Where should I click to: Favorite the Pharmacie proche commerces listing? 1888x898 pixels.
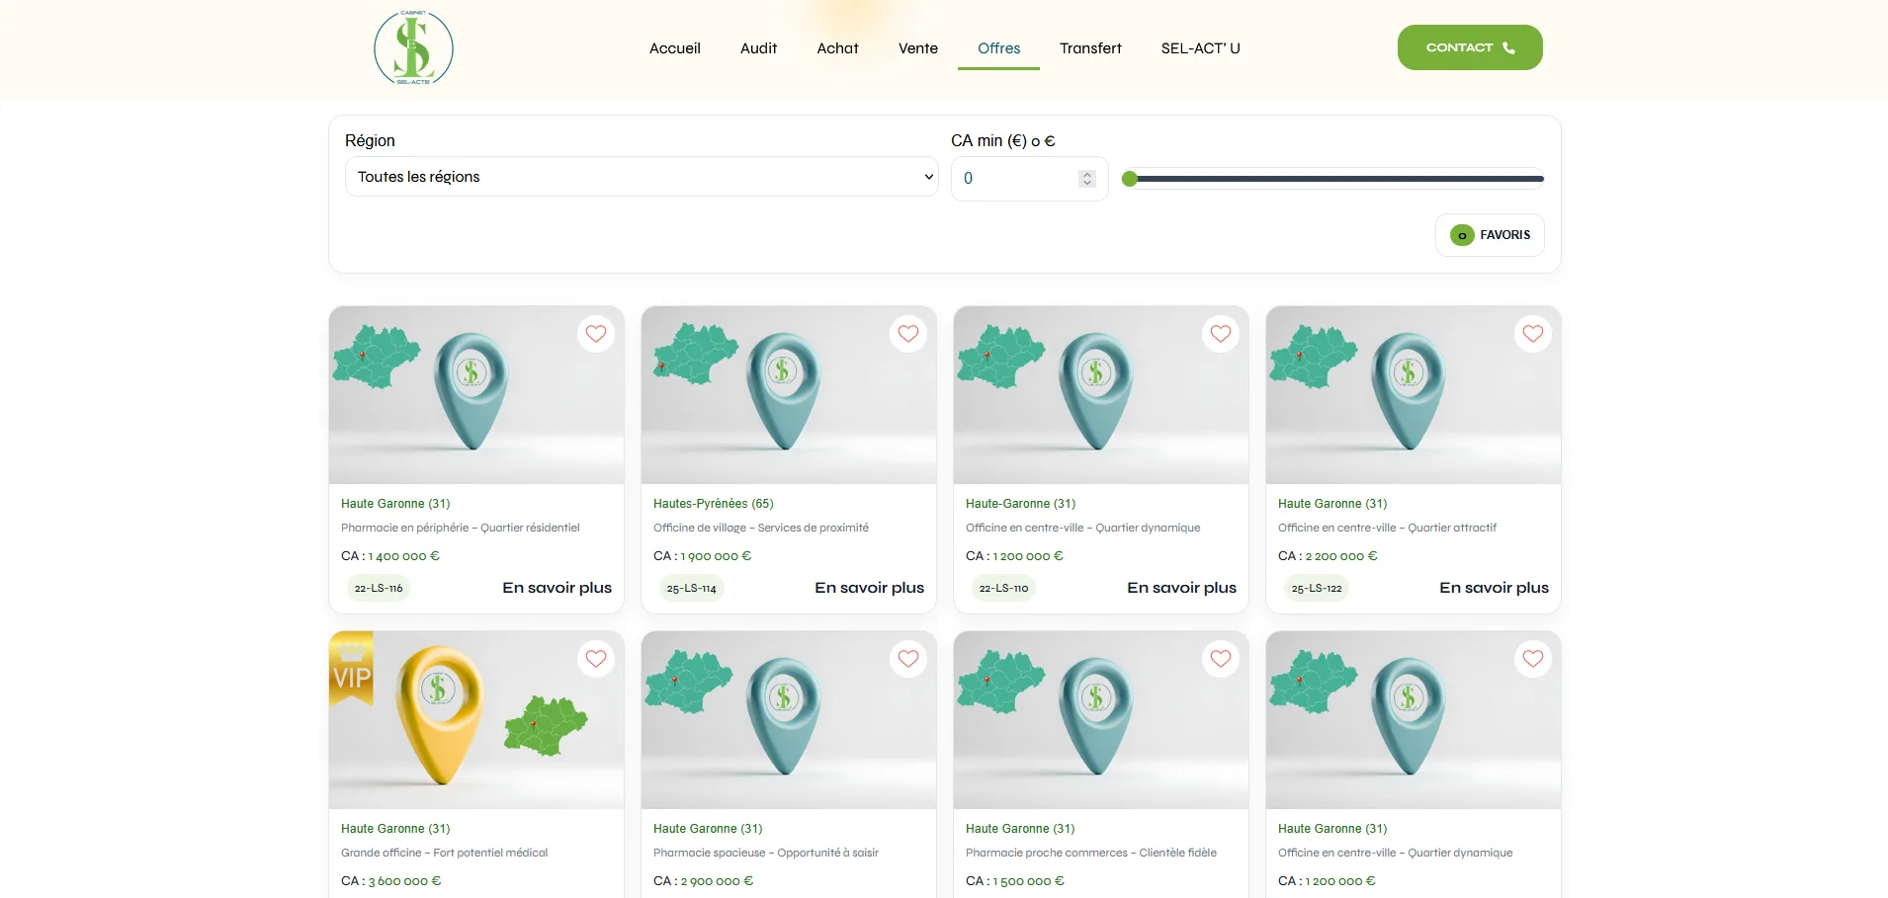[1221, 659]
